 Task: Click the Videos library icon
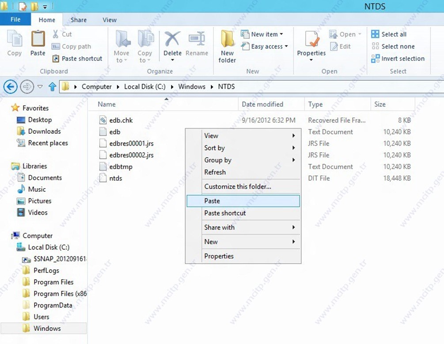(x=21, y=212)
